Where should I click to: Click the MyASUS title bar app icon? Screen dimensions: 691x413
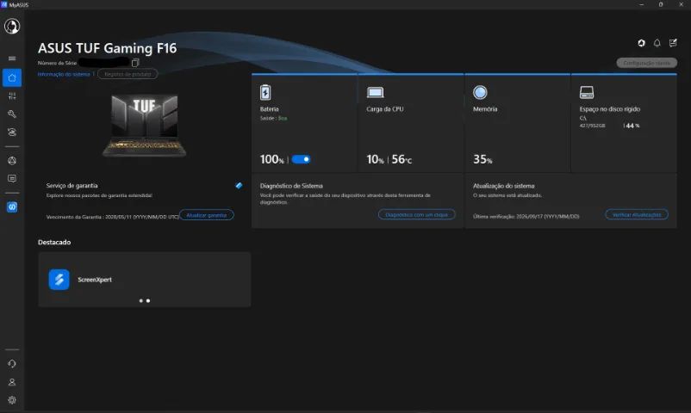tap(4, 4)
